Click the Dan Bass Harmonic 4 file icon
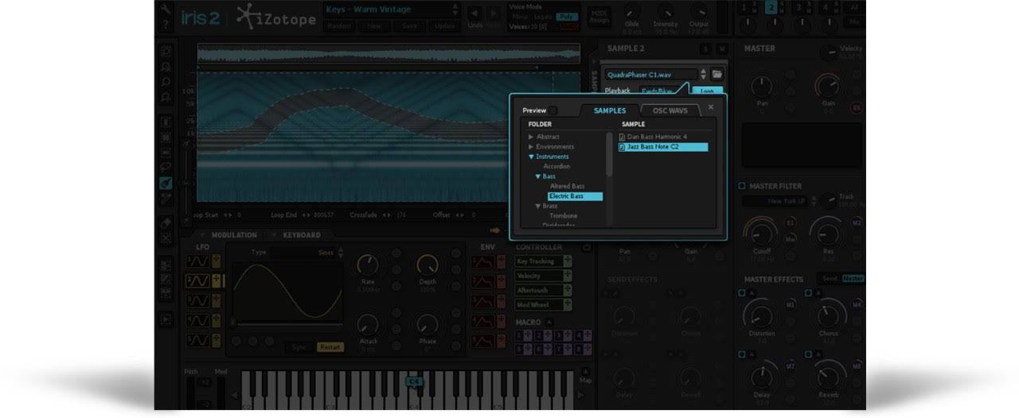This screenshot has width=1019, height=418. point(623,137)
